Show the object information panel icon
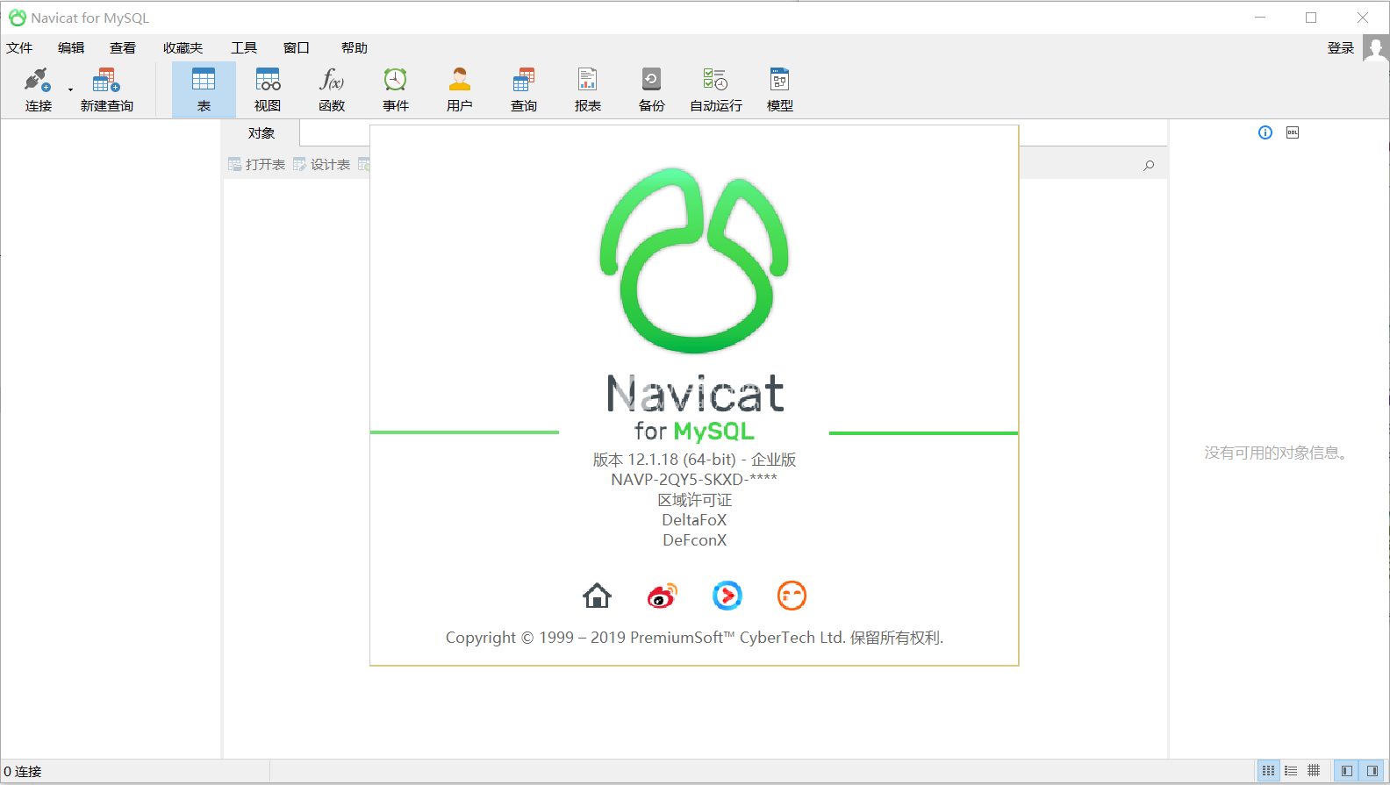This screenshot has height=785, width=1390. 1265,132
